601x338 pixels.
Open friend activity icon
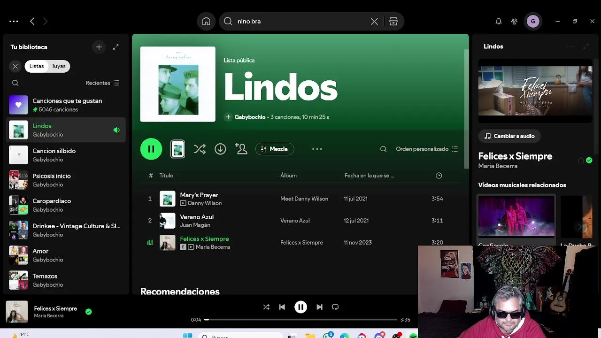click(x=514, y=21)
